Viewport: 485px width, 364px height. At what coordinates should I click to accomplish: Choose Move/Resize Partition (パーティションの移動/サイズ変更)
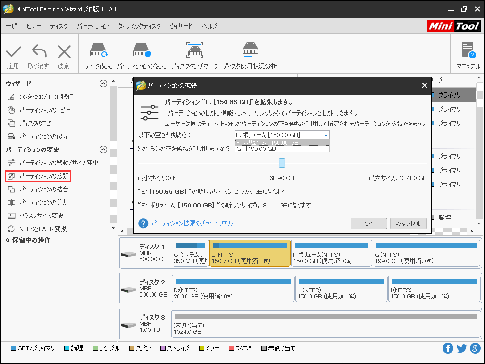point(53,163)
